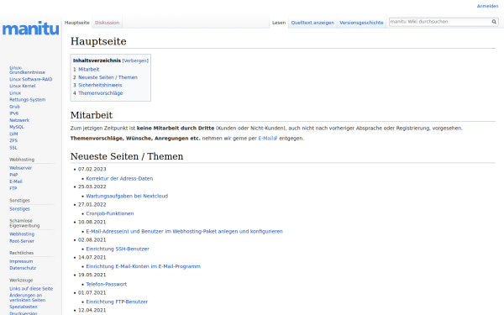Open the Netzwerk sidebar link

pos(19,120)
